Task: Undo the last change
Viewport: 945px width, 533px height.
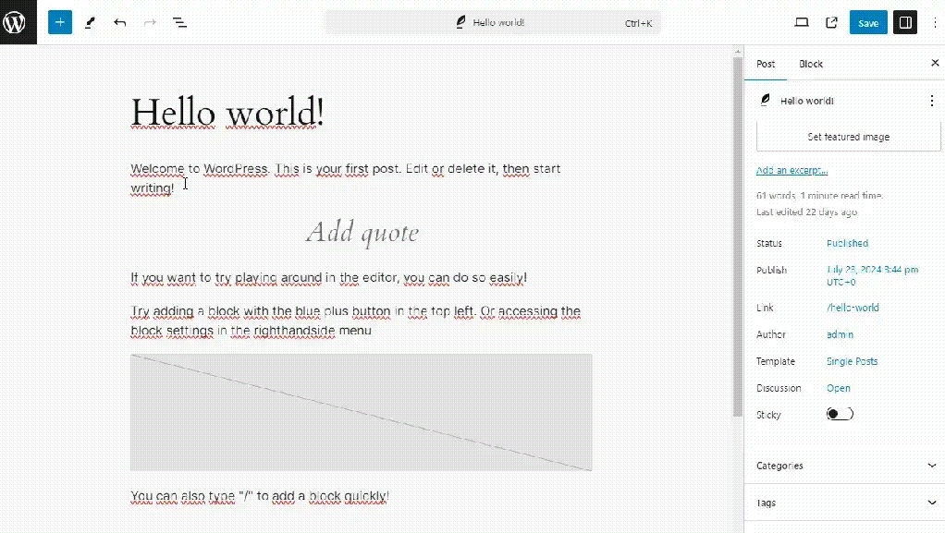Action: 120,22
